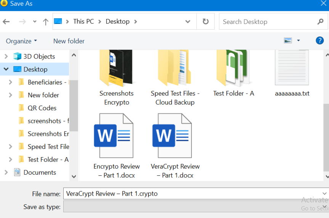The image size is (329, 218).
Task: Select Screenshots Encrypto folder icon
Action: tap(116, 68)
